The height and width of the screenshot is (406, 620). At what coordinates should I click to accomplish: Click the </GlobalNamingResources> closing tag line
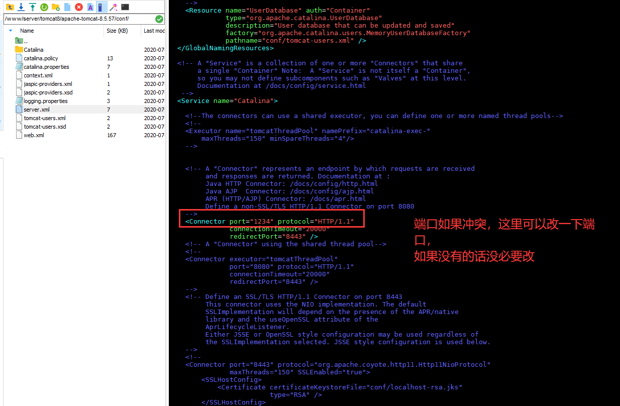(225, 48)
